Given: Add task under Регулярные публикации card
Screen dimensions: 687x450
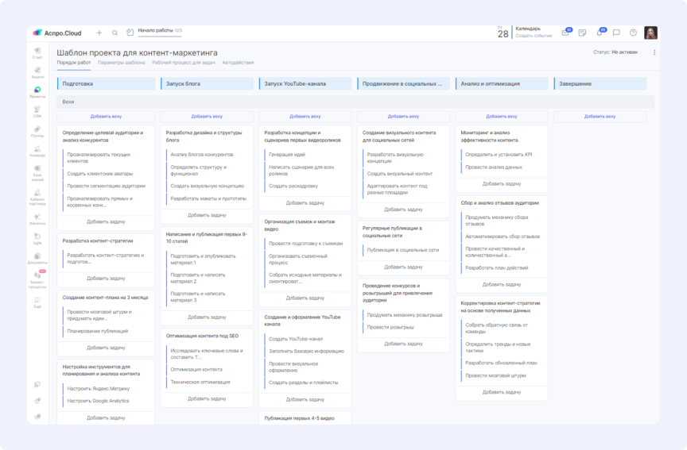Looking at the screenshot, I should coord(403,267).
